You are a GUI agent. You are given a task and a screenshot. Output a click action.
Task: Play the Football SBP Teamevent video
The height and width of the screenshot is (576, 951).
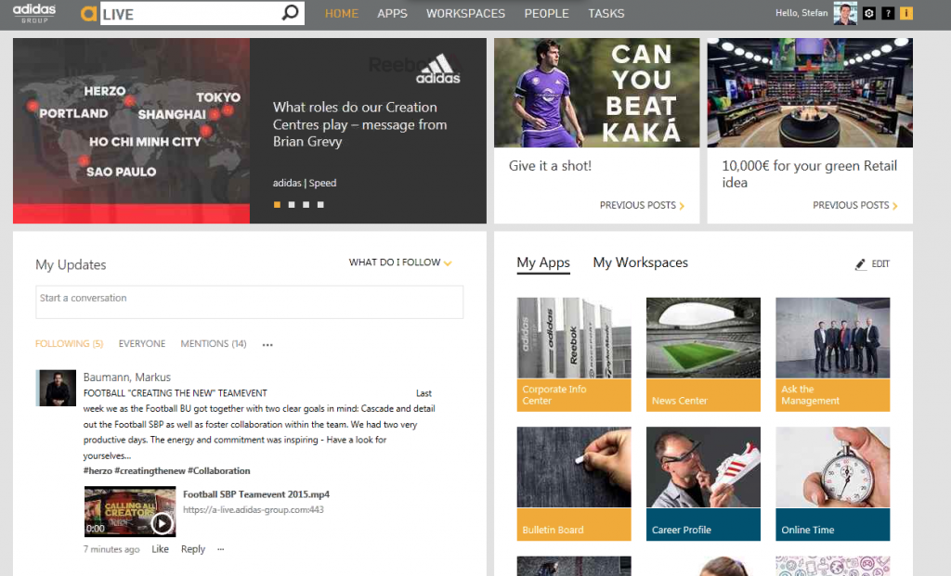coord(162,523)
